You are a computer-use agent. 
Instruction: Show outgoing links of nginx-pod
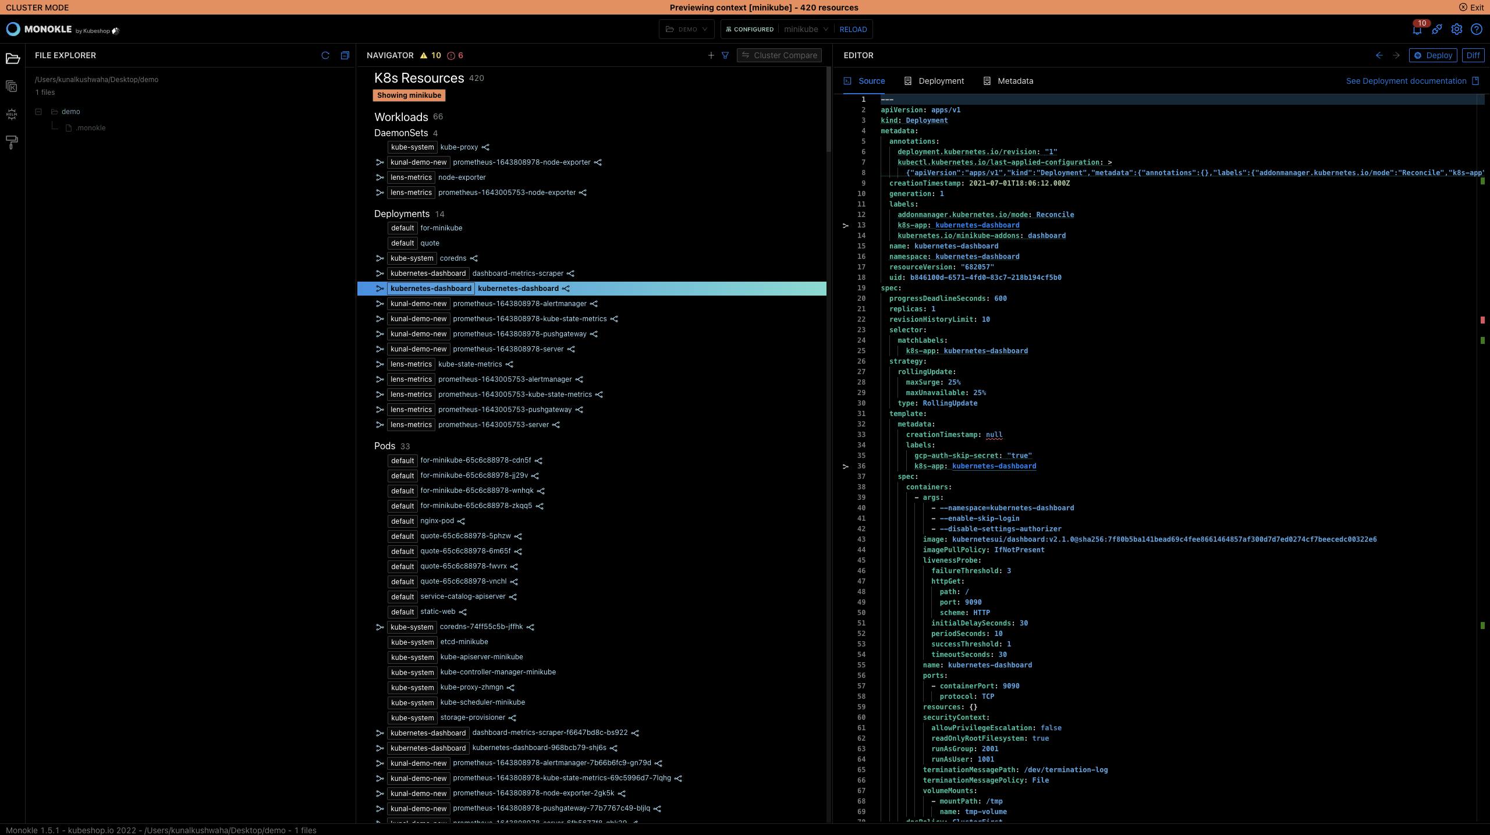click(461, 521)
